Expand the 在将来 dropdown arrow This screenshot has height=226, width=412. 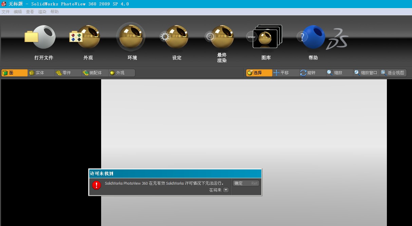point(226,190)
